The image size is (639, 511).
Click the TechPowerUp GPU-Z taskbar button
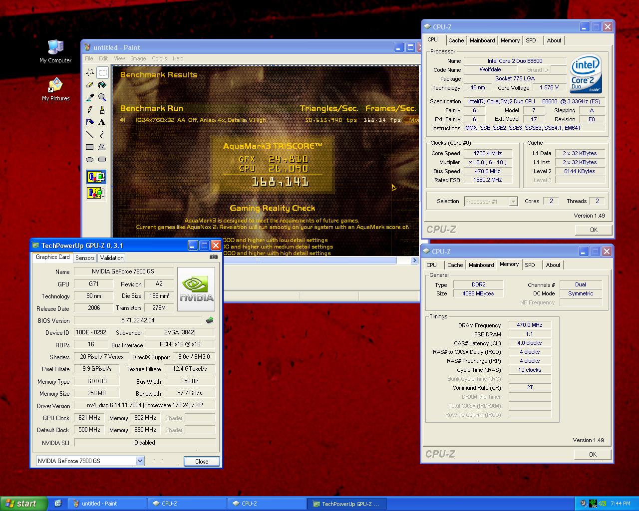pyautogui.click(x=346, y=504)
